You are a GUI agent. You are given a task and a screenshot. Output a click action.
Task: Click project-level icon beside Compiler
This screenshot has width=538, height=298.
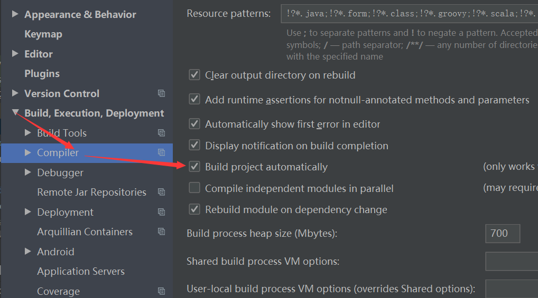click(161, 152)
